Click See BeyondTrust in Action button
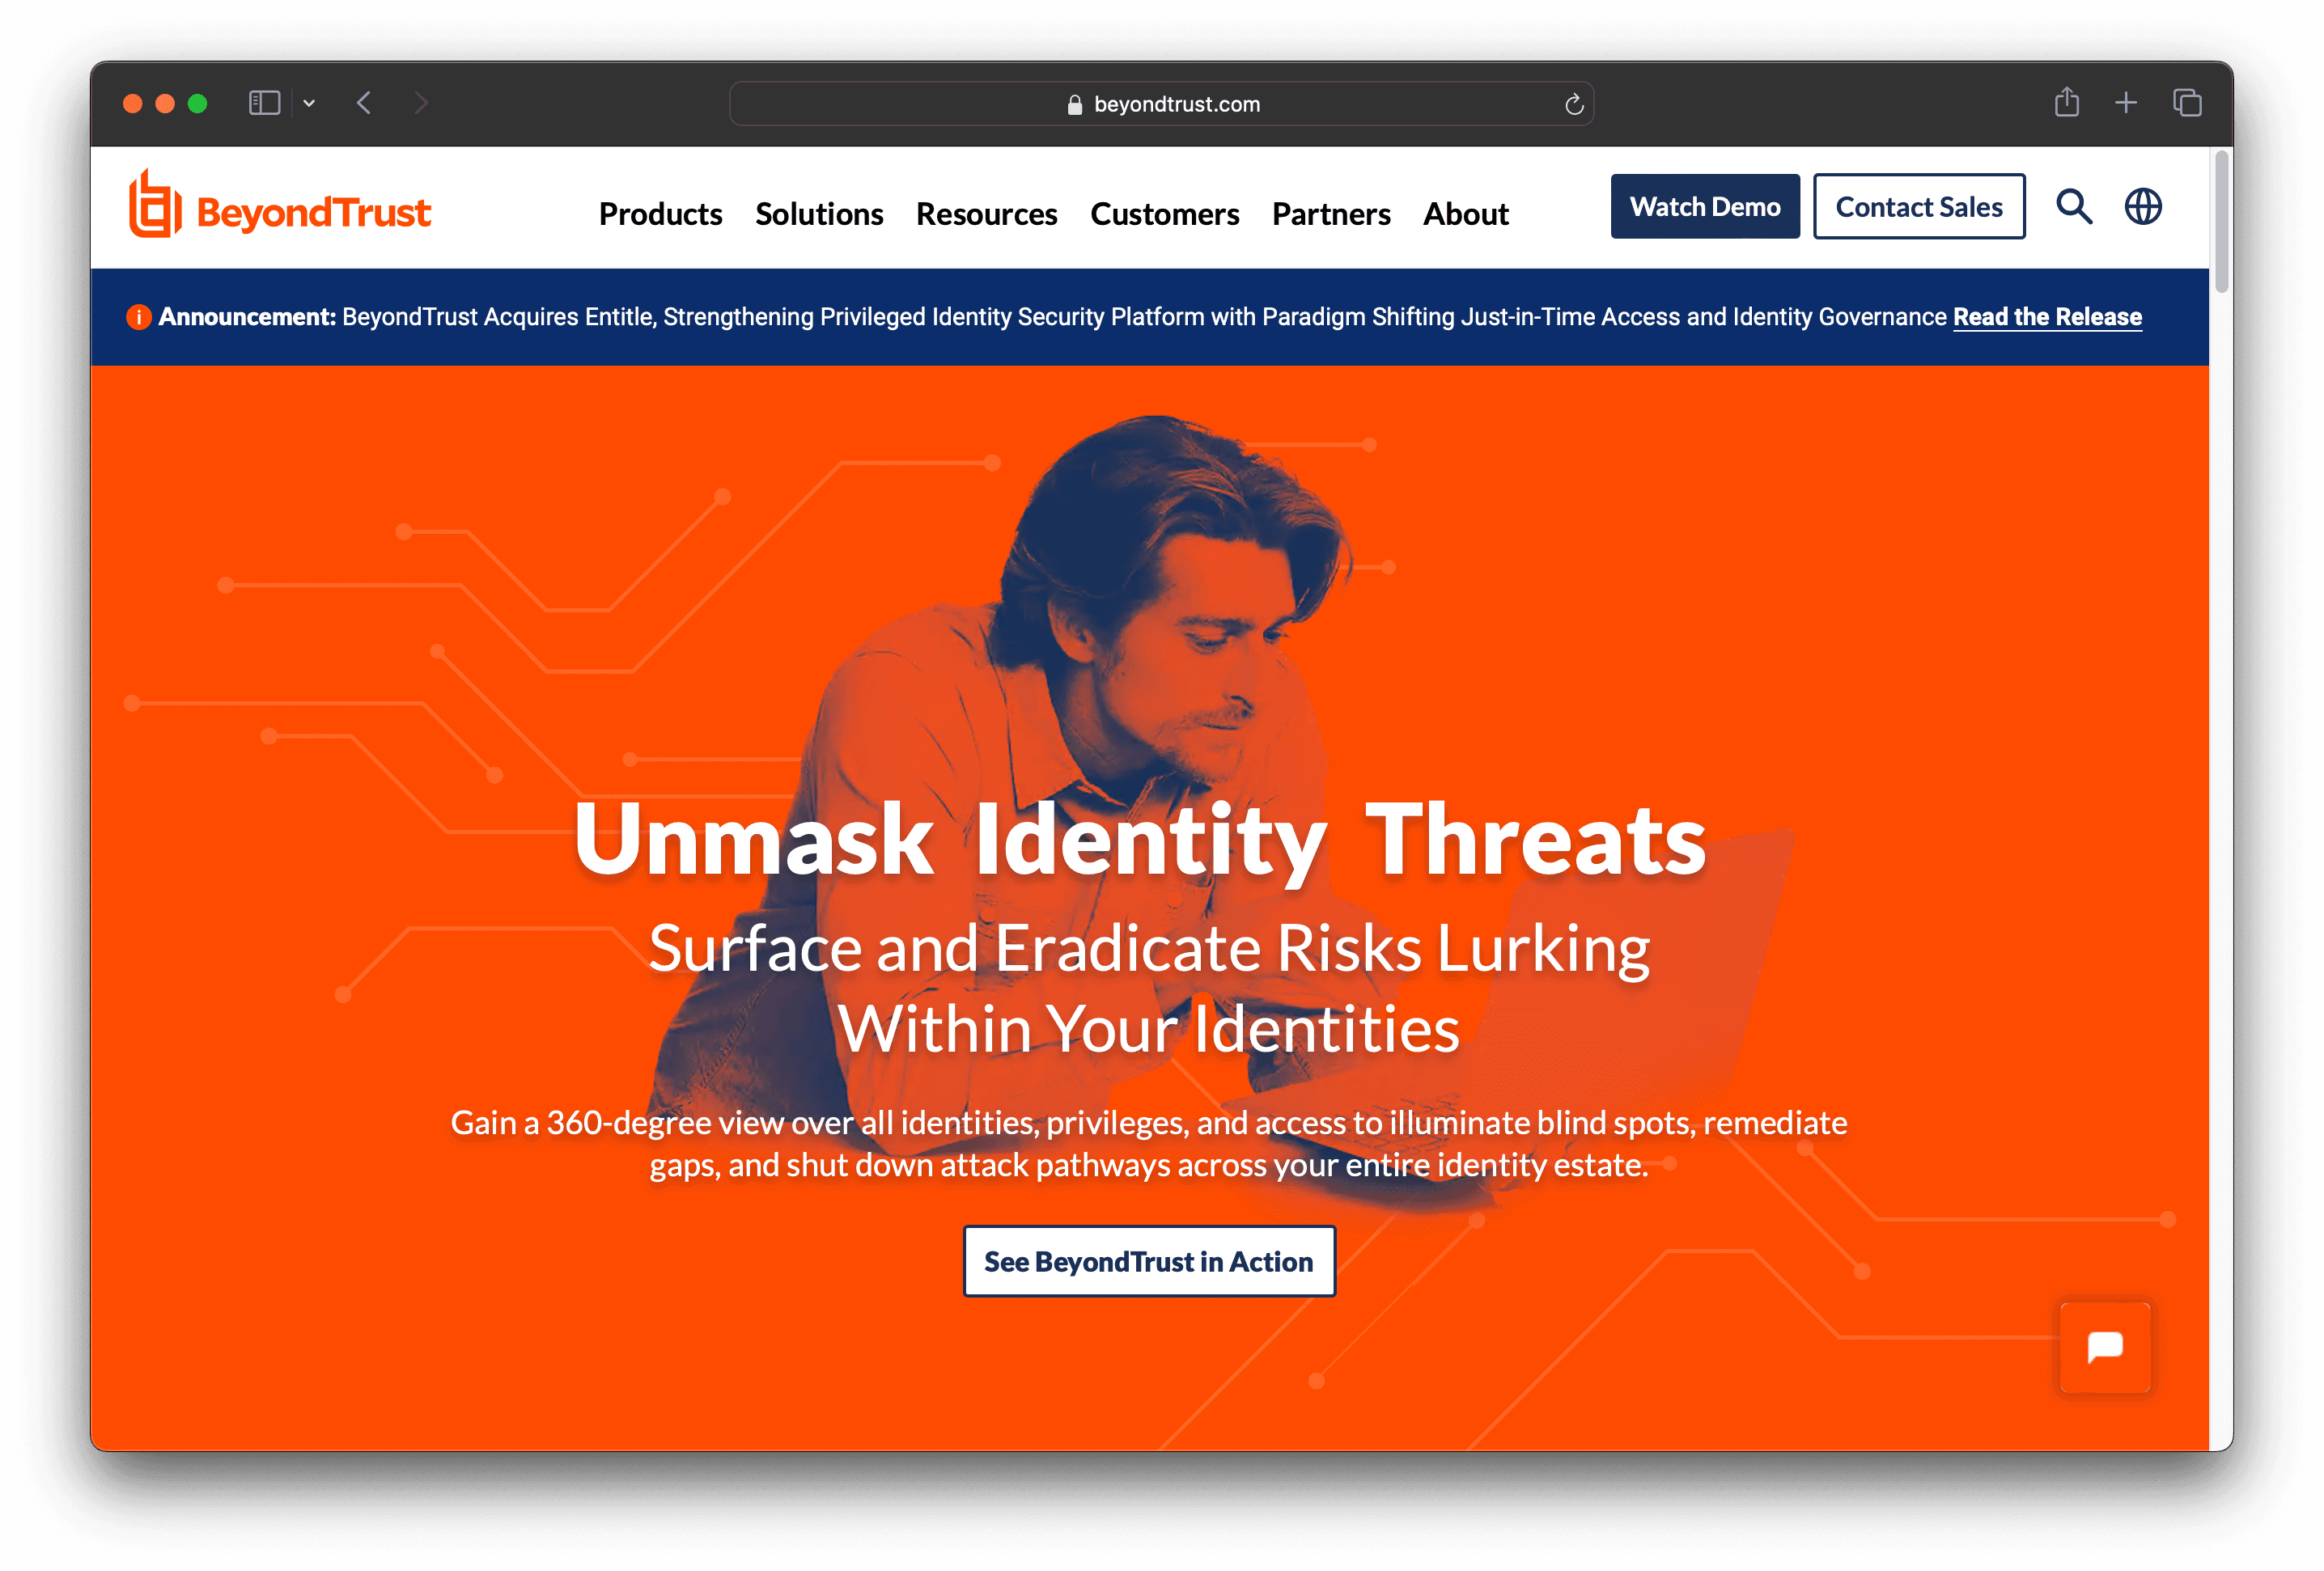The width and height of the screenshot is (2324, 1571). point(1148,1261)
